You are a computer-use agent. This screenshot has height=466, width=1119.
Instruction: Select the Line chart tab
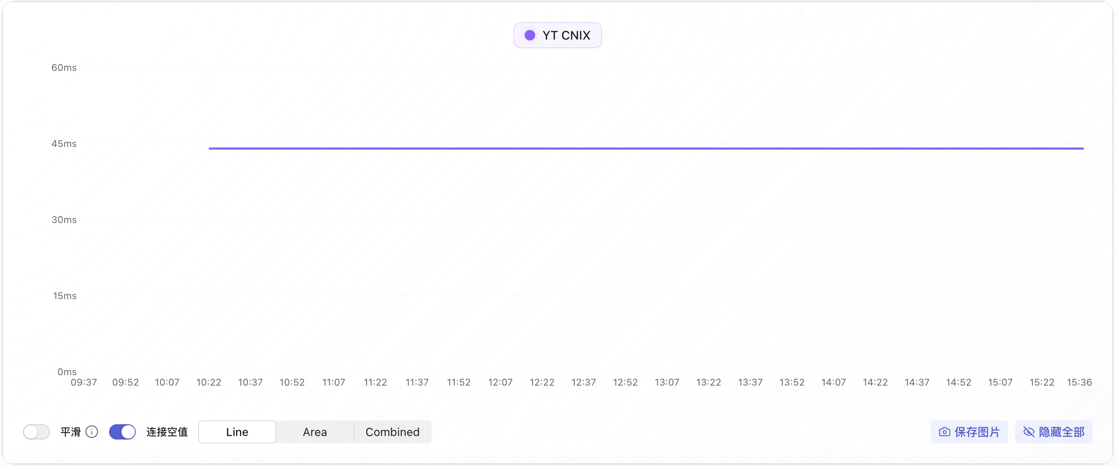[237, 432]
